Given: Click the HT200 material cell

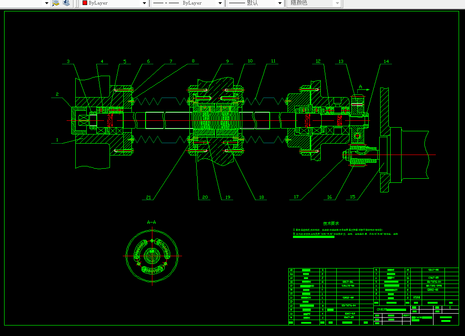Looking at the screenshot, I should tap(417, 298).
